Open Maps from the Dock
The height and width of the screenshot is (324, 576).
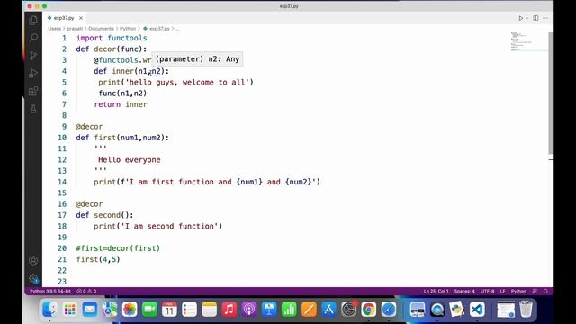110,309
